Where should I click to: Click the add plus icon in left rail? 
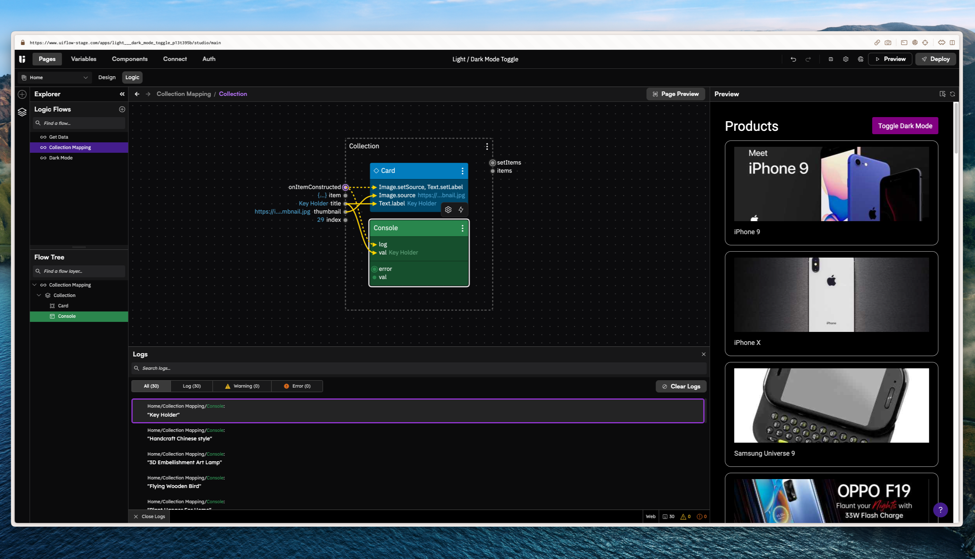pyautogui.click(x=22, y=94)
